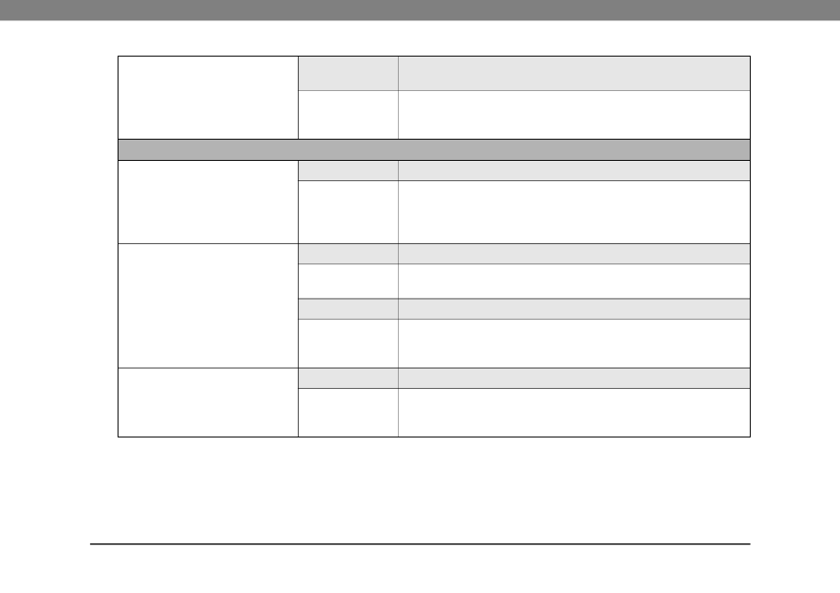Click first row's light gray narrow middle cell
840x593 pixels.
(x=348, y=73)
